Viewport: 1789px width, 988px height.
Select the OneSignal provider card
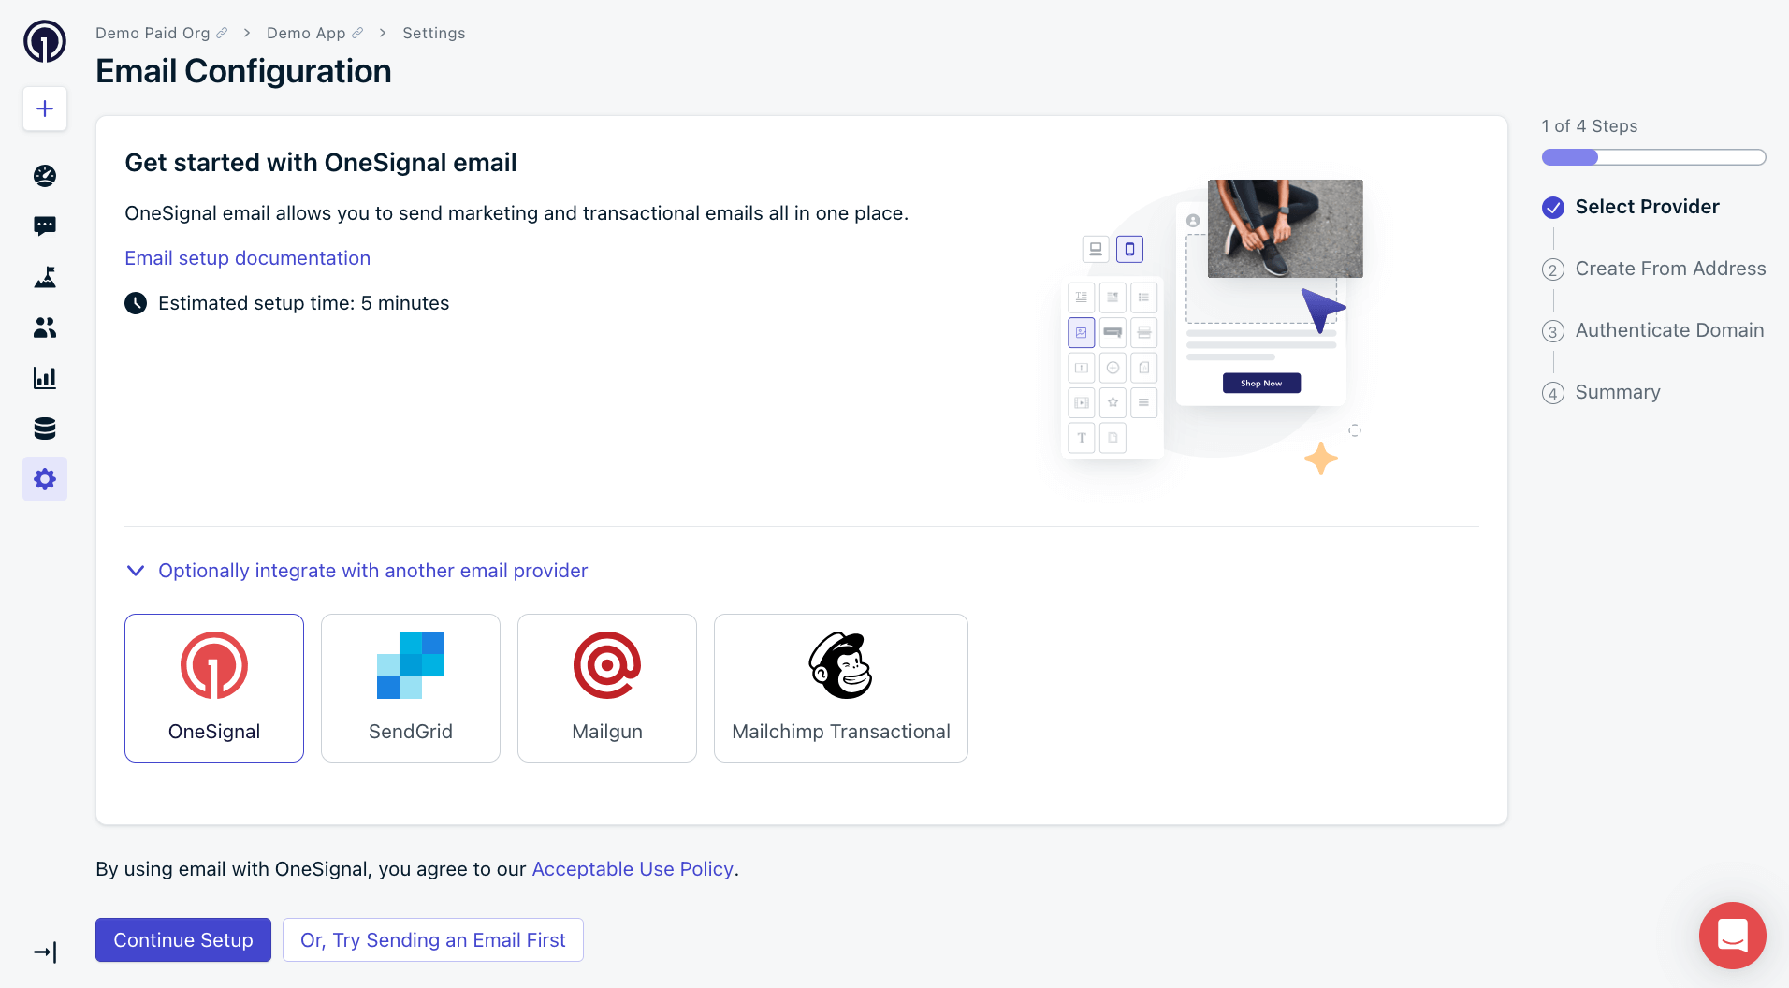tap(214, 688)
